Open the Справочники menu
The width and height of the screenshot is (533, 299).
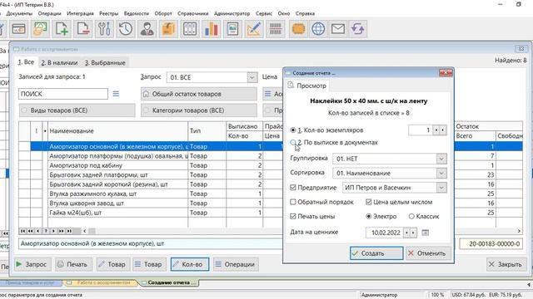click(193, 13)
